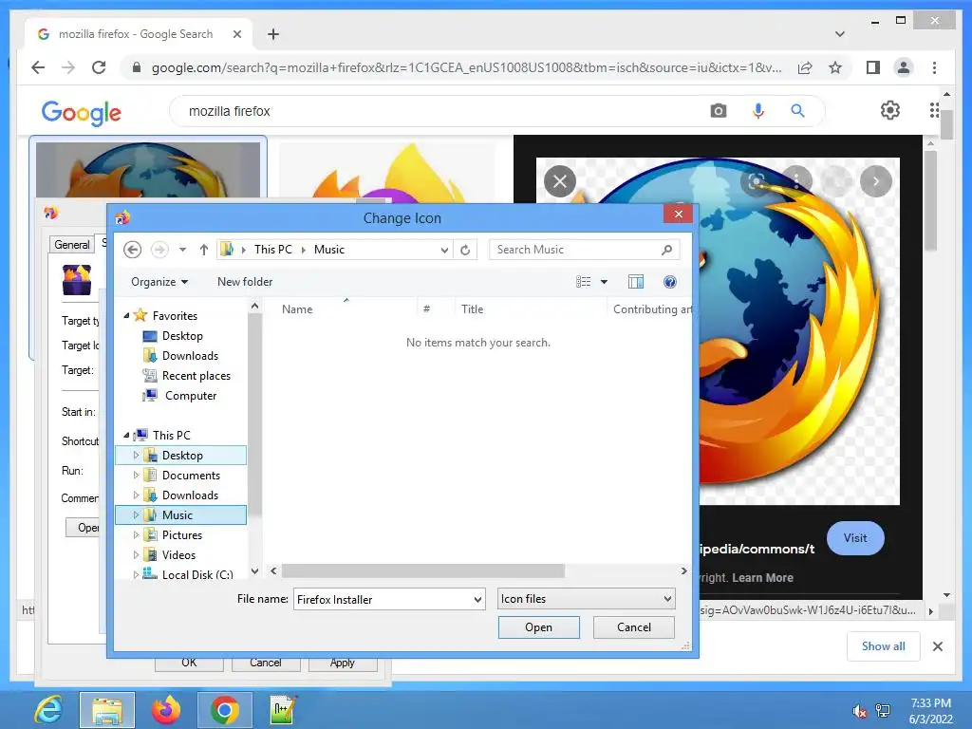
Task: Go back in Chrome browser history
Action: click(38, 67)
